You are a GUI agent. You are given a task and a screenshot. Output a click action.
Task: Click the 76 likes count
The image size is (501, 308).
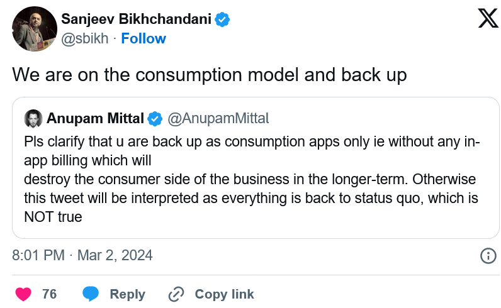coord(50,294)
